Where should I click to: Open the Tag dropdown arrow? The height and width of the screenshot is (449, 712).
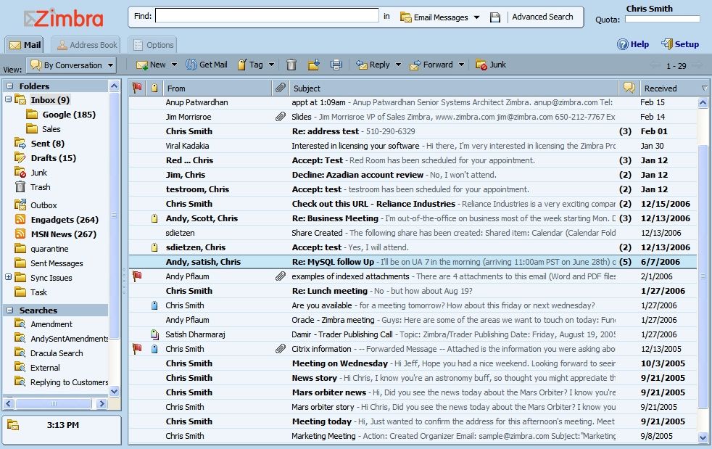coord(272,65)
